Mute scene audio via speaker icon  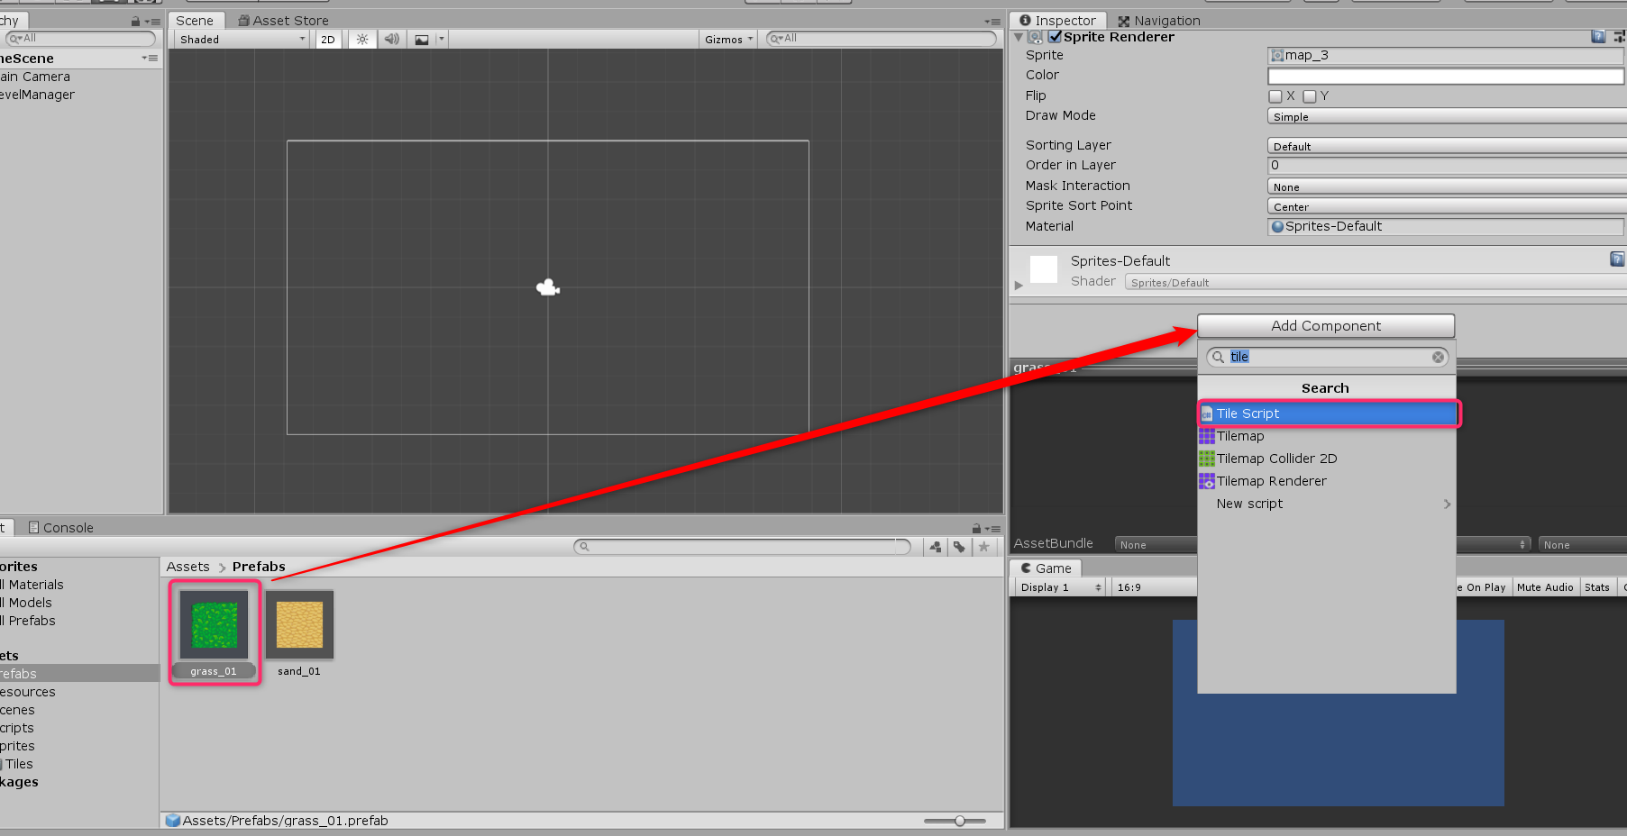pos(390,39)
